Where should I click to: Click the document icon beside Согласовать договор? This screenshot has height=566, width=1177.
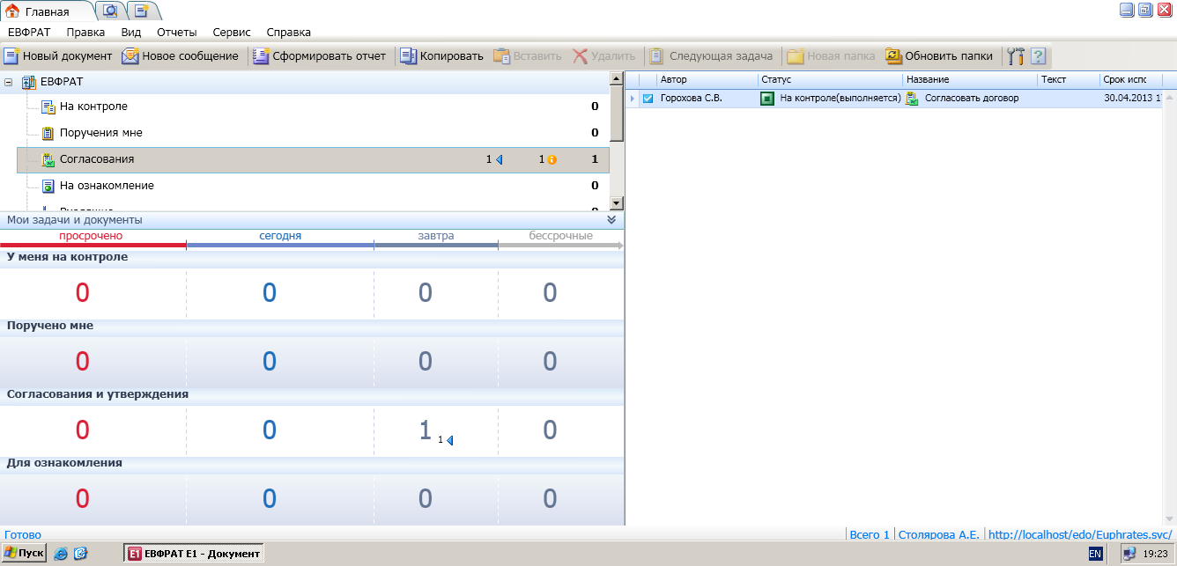pyautogui.click(x=912, y=99)
